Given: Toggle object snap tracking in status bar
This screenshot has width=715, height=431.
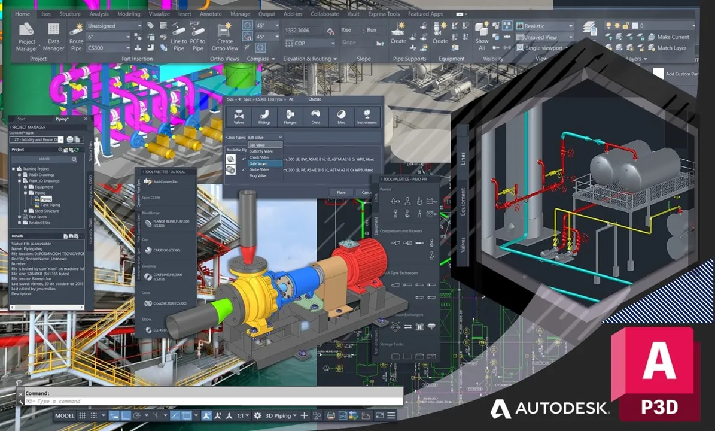Looking at the screenshot, I should [x=175, y=415].
